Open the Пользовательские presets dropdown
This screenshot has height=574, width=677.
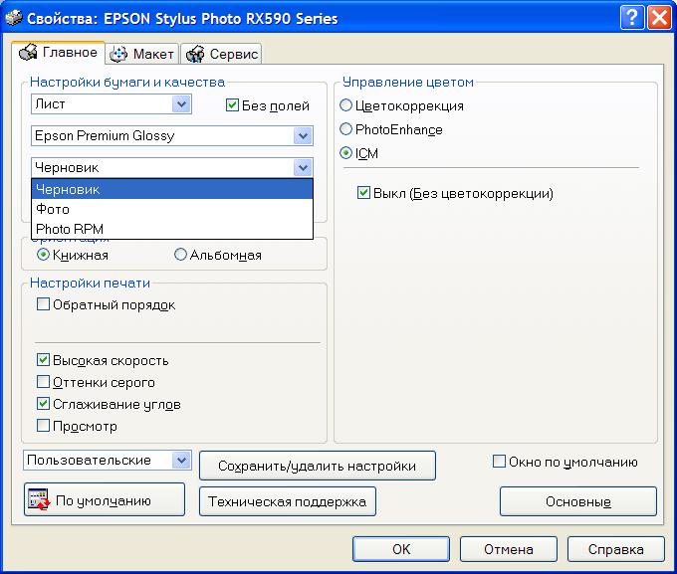[x=181, y=460]
